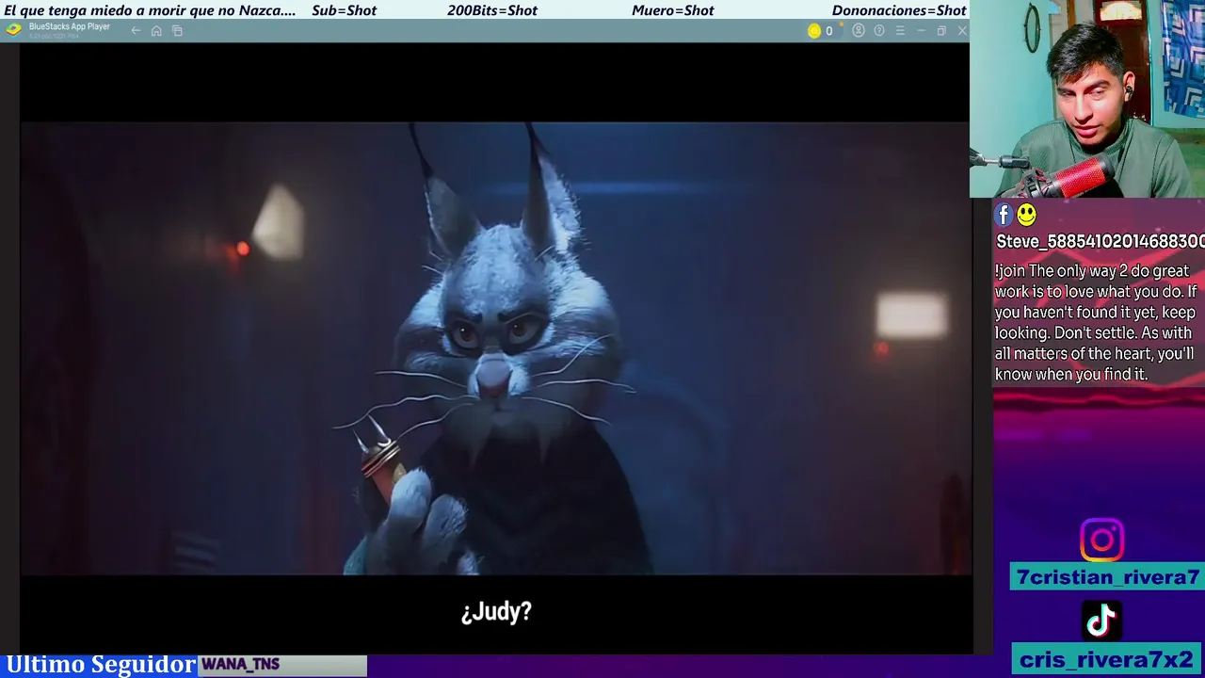Click the WANA_TNS latest follower name
Screen dimensions: 1205x678
(x=240, y=665)
